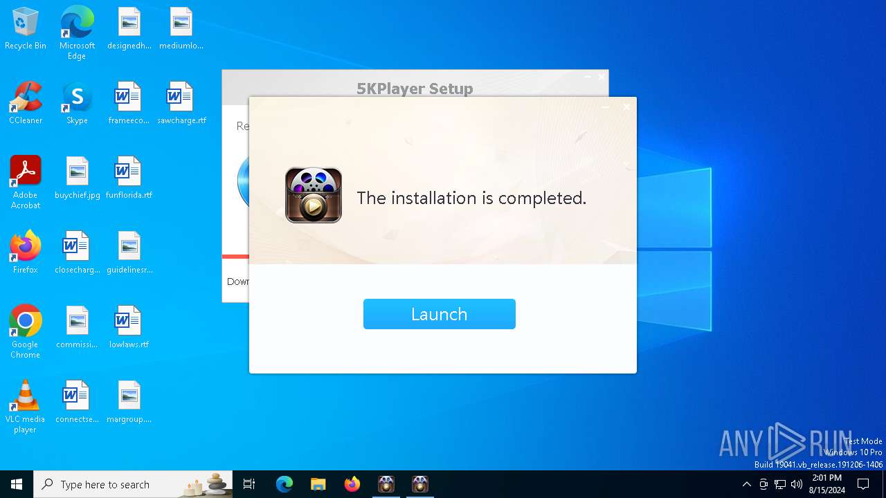Open the Adobe Acrobat desktop shortcut
Viewport: 886px width, 498px height.
pyautogui.click(x=26, y=182)
